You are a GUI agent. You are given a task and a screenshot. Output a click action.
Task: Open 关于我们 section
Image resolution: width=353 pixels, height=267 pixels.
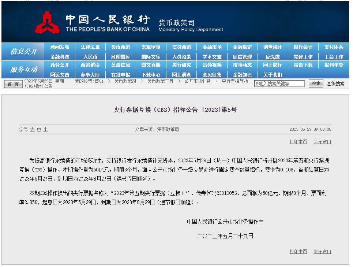[x=273, y=75]
